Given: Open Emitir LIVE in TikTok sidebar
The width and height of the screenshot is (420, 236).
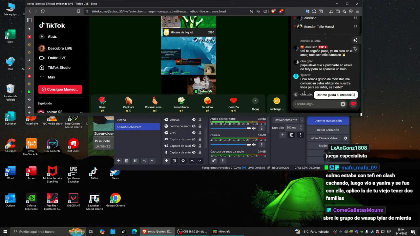Looking at the screenshot, I should point(52,58).
